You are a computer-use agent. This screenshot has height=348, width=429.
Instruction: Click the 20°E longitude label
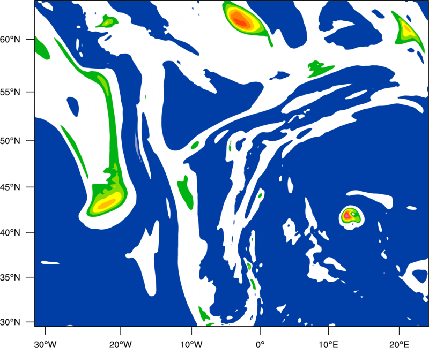click(399, 344)
